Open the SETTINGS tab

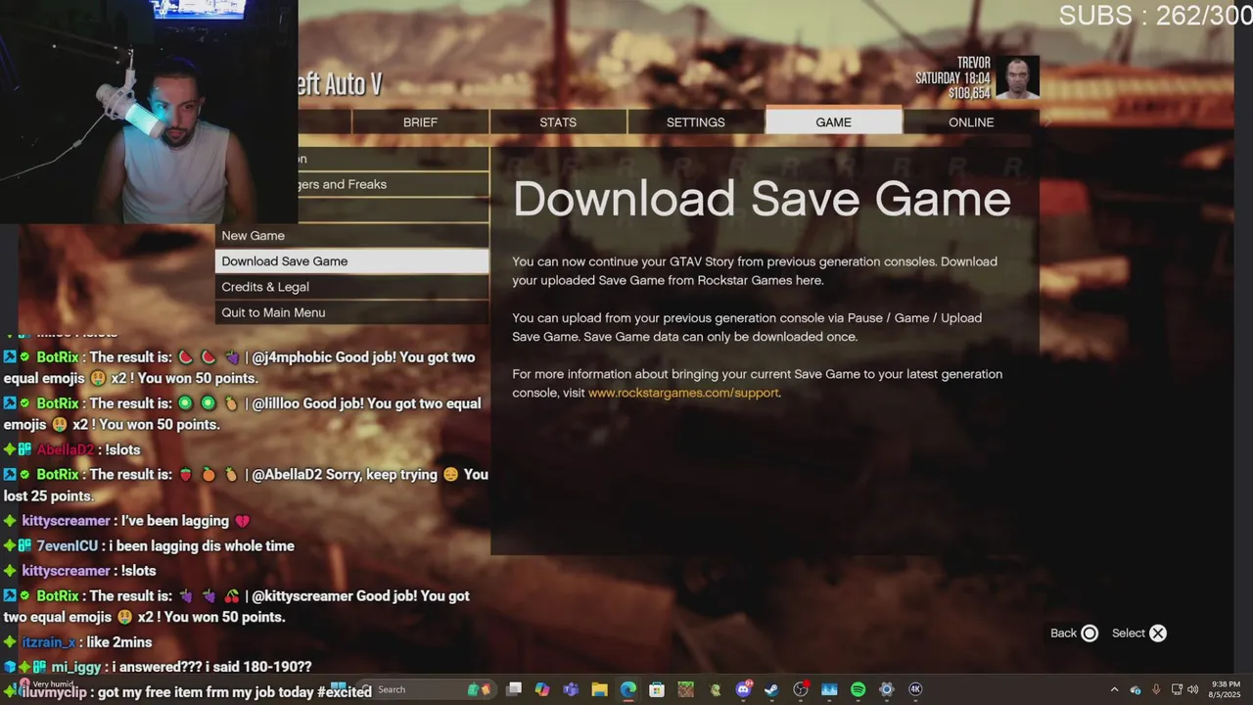coord(696,122)
